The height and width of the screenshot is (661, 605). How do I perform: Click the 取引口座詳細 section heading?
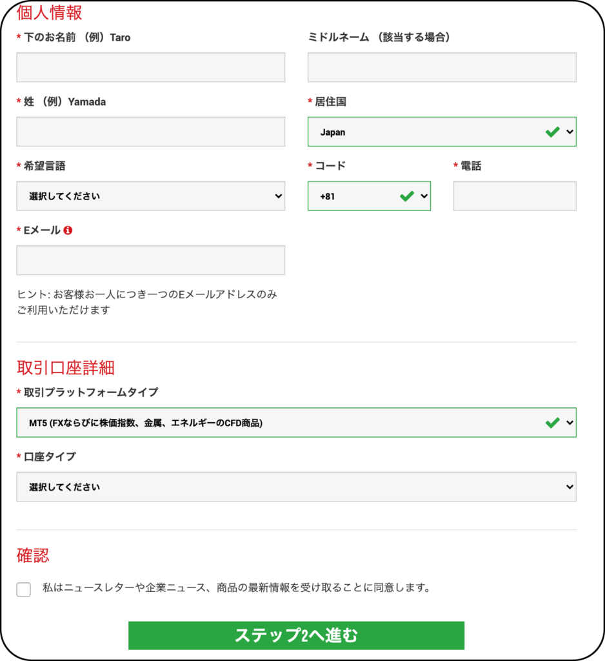66,367
